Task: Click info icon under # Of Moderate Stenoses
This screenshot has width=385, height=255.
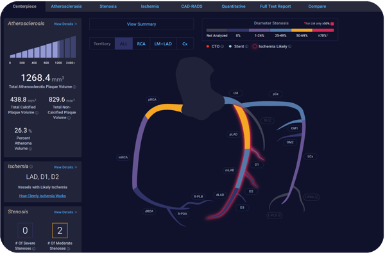Action: (x=68, y=249)
